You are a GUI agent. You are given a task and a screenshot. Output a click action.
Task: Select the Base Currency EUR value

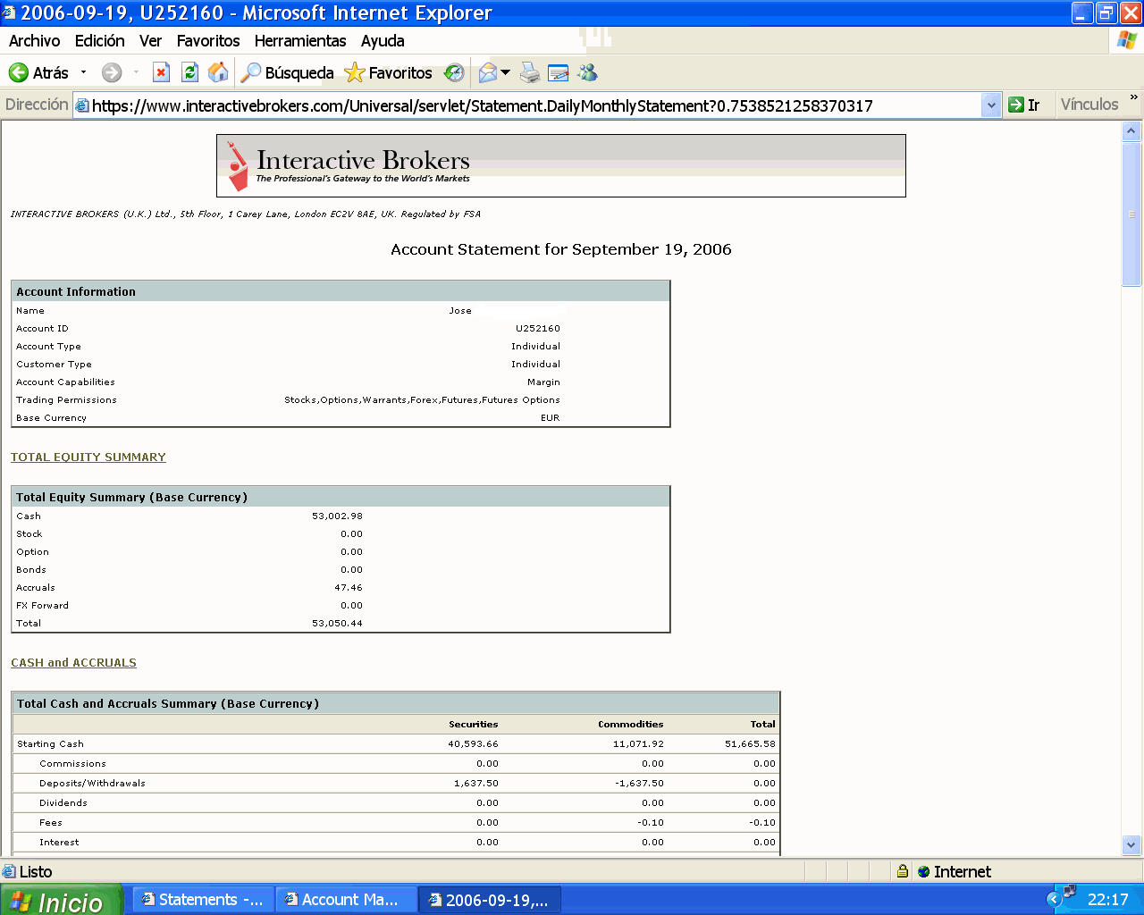[551, 418]
